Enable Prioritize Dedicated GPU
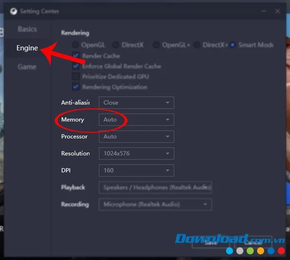 76,76
